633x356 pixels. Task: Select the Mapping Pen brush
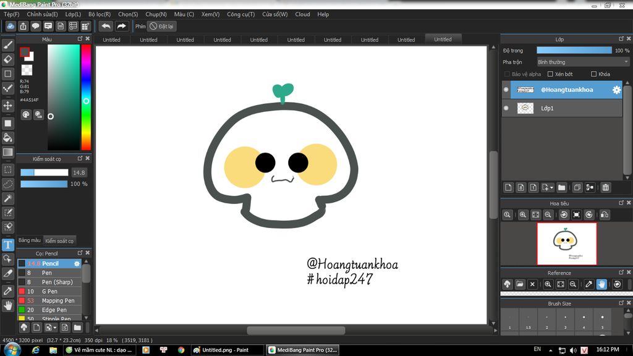[49, 301]
